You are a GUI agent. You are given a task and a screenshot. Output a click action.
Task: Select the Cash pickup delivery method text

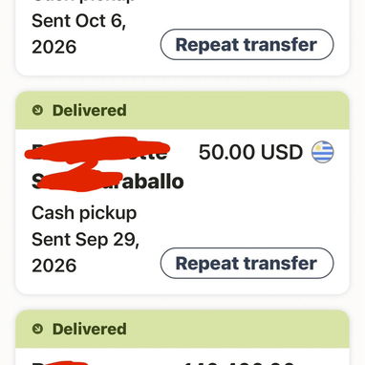pyautogui.click(x=84, y=213)
